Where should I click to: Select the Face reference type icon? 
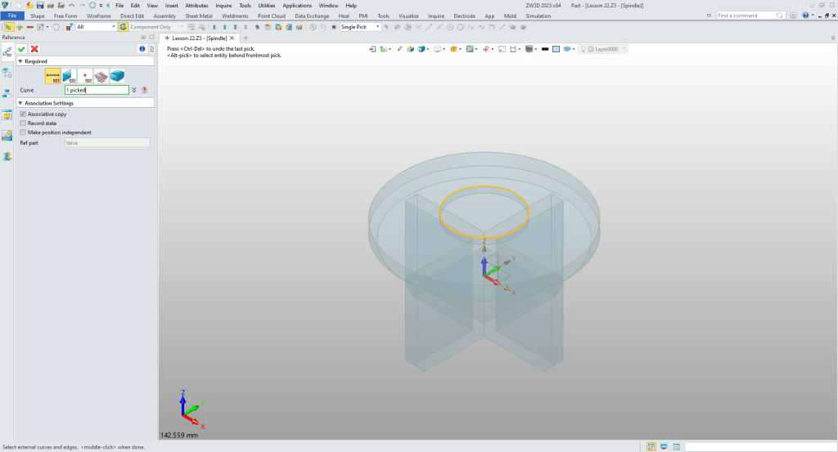70,76
